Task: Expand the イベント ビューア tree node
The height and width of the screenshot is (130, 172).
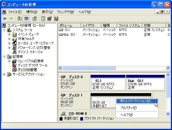Action: point(9,34)
